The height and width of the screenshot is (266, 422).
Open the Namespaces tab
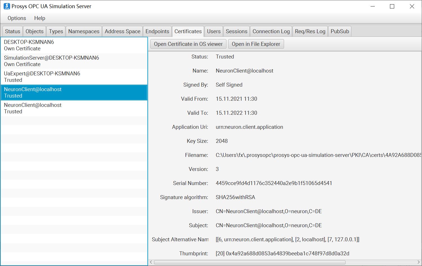coord(83,31)
